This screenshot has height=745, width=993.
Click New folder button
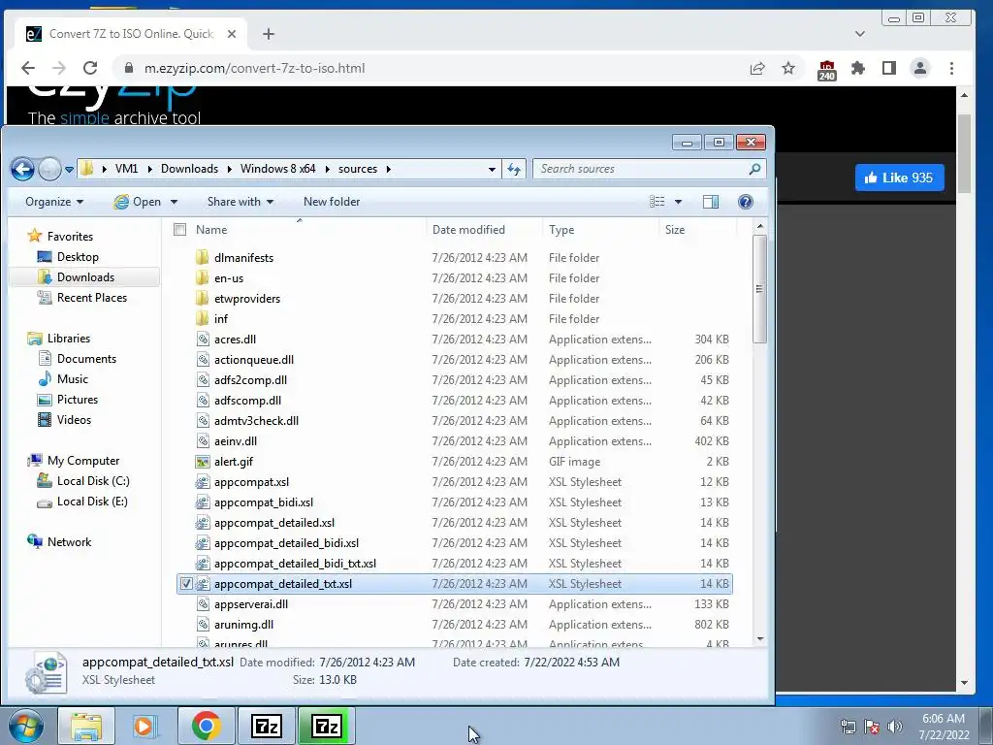[332, 202]
